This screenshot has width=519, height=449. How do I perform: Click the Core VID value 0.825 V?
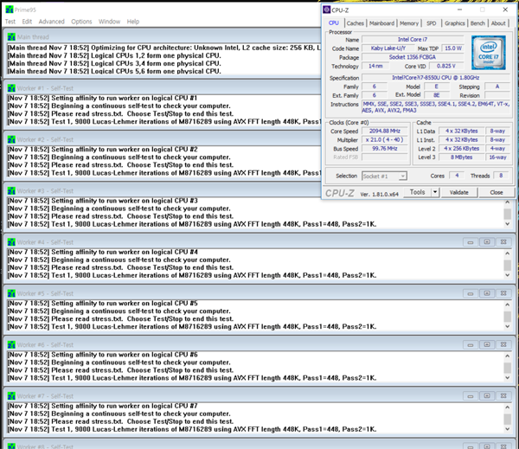pyautogui.click(x=446, y=67)
